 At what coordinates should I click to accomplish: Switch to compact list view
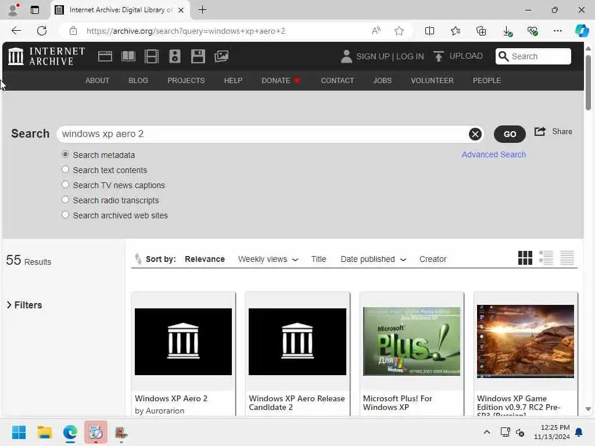click(x=567, y=258)
